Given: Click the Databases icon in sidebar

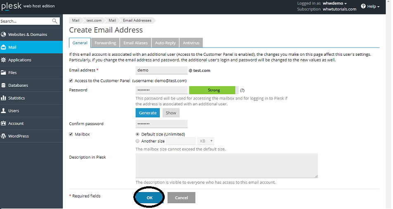Looking at the screenshot, I should click(x=4, y=85).
